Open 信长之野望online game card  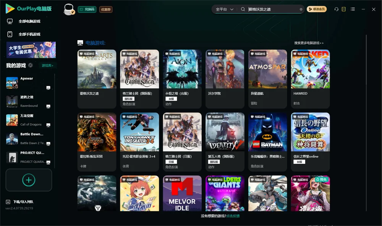tap(310, 142)
